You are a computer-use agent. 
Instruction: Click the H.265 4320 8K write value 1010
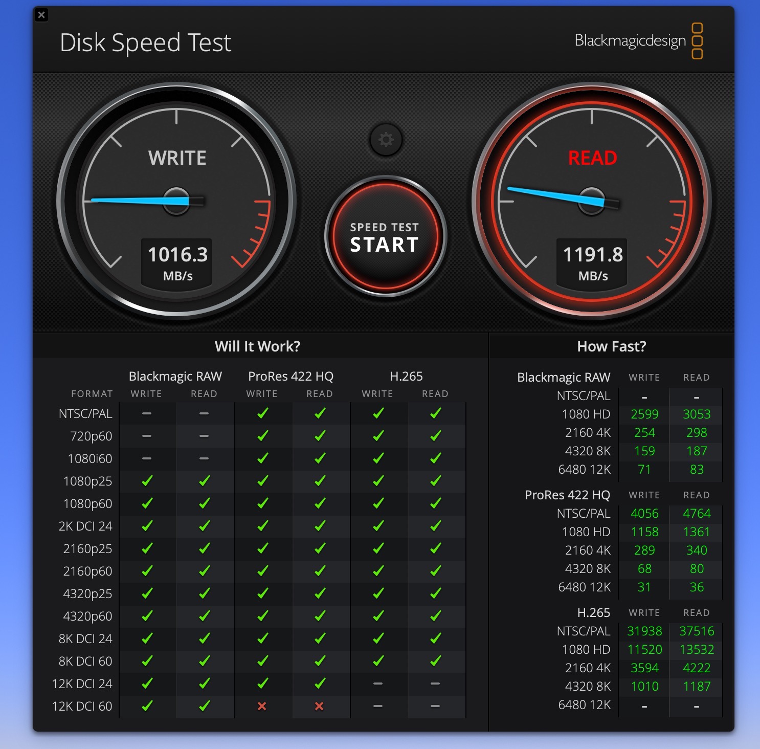point(644,687)
